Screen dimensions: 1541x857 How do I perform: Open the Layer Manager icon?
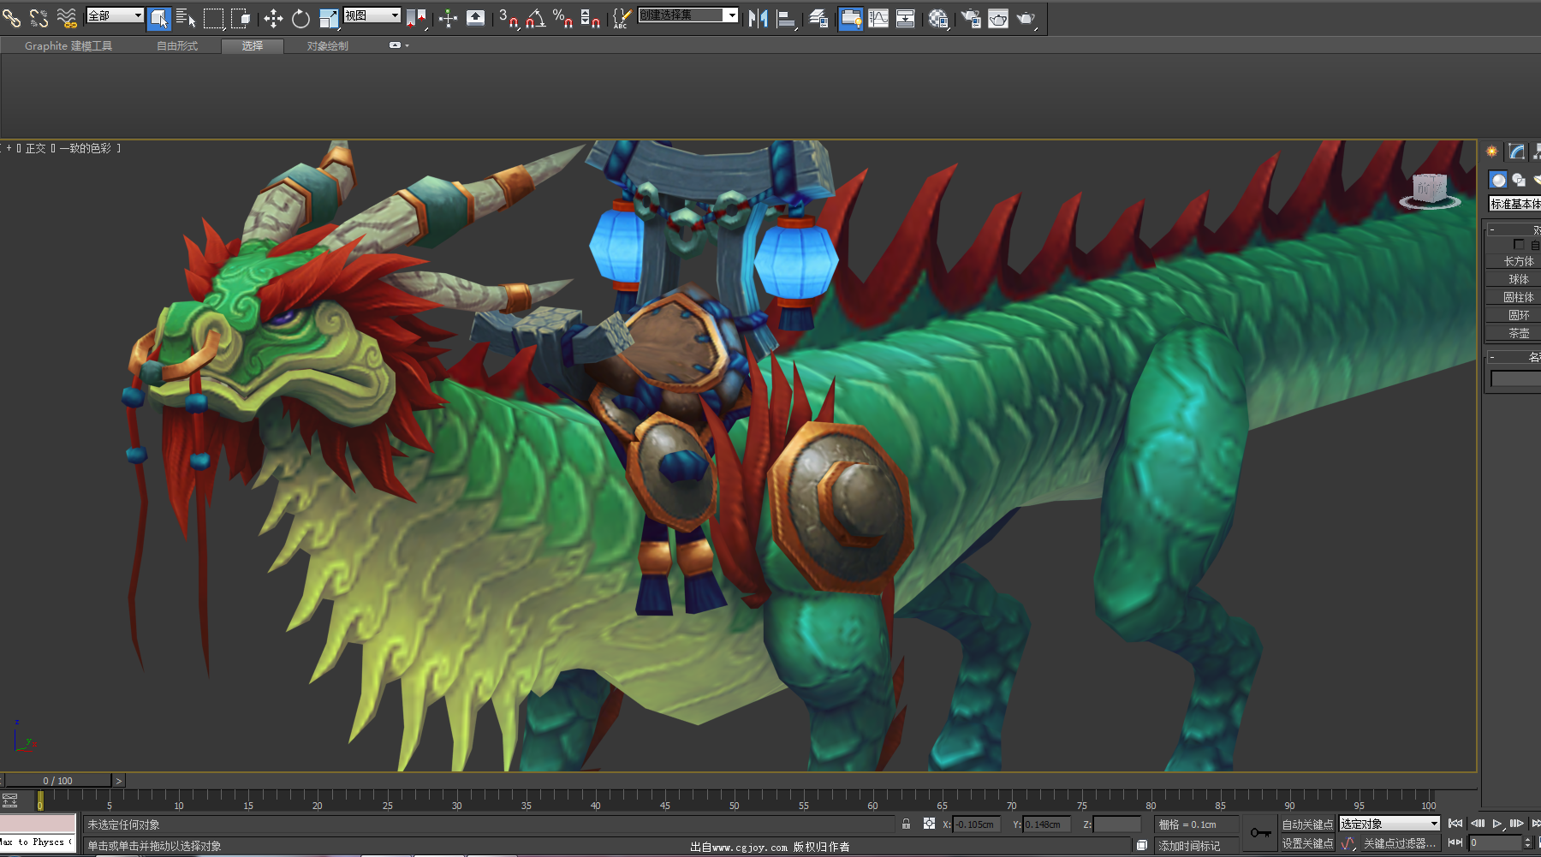click(818, 18)
